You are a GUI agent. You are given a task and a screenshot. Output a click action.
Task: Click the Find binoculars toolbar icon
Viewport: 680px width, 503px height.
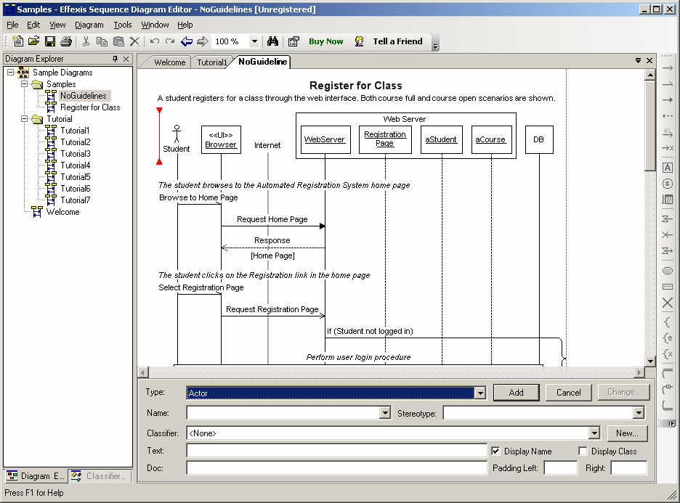coord(272,41)
